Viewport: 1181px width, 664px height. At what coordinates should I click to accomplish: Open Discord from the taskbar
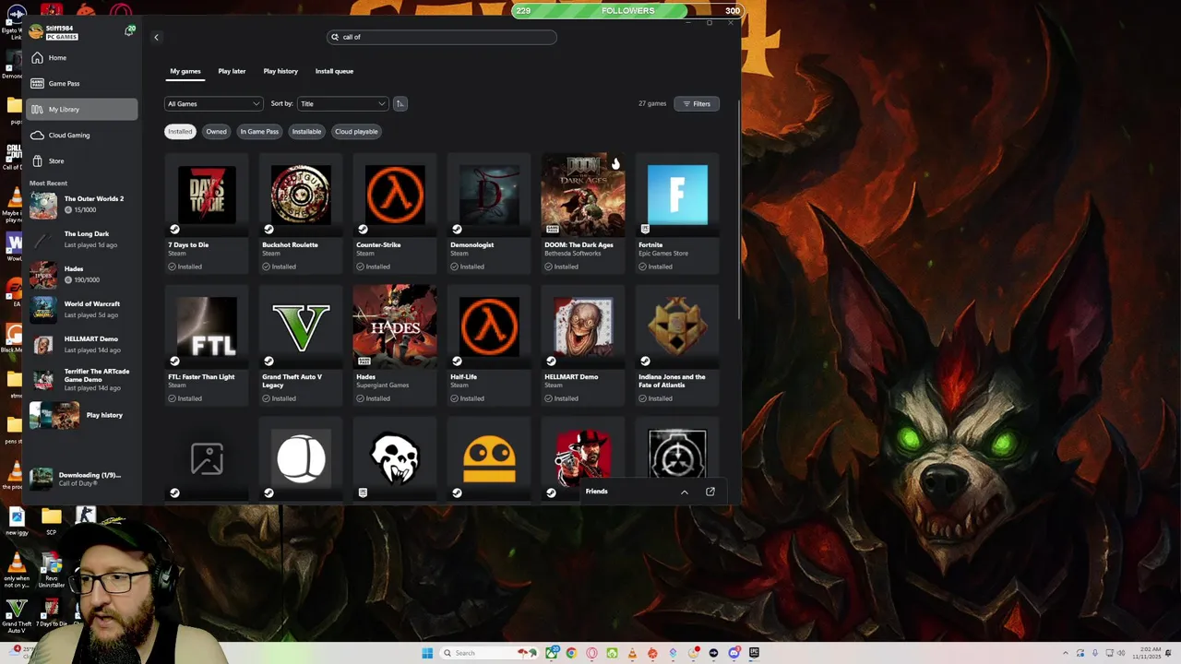click(734, 653)
